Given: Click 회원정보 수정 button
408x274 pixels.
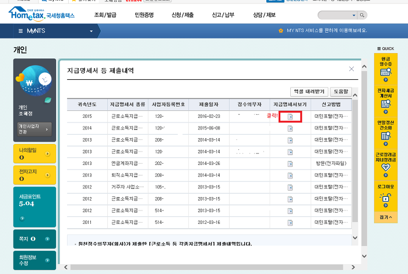Looking at the screenshot, I should (x=34, y=260).
